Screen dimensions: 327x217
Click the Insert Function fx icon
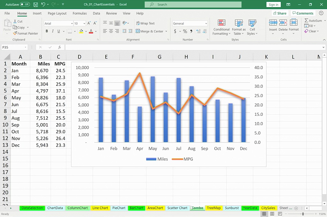(59, 47)
